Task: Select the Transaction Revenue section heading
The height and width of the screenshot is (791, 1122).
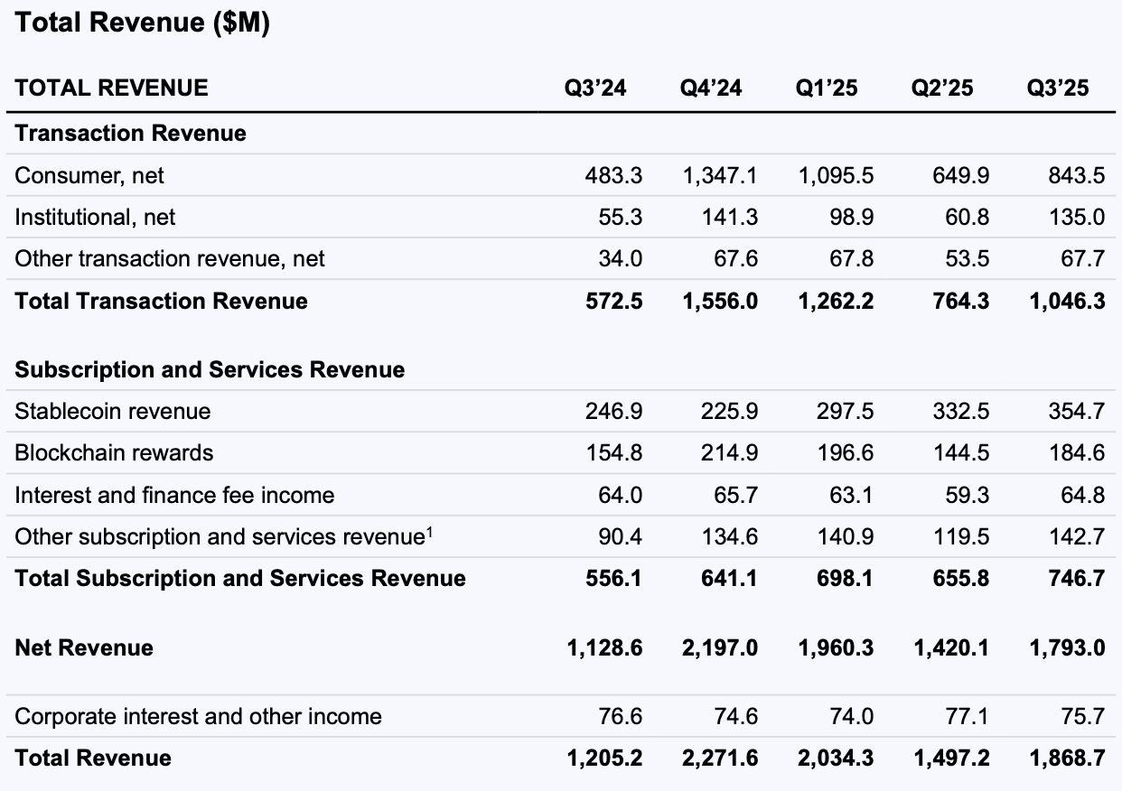Action: point(129,133)
